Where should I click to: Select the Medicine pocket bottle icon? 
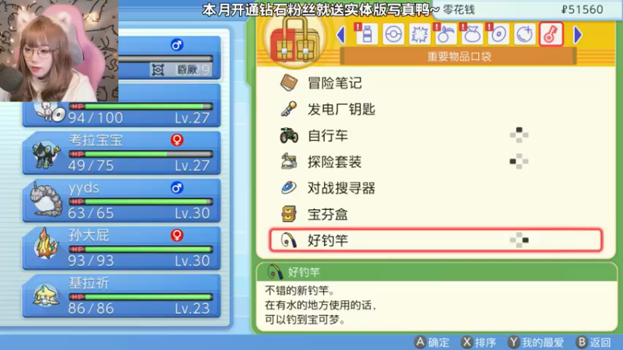click(367, 34)
